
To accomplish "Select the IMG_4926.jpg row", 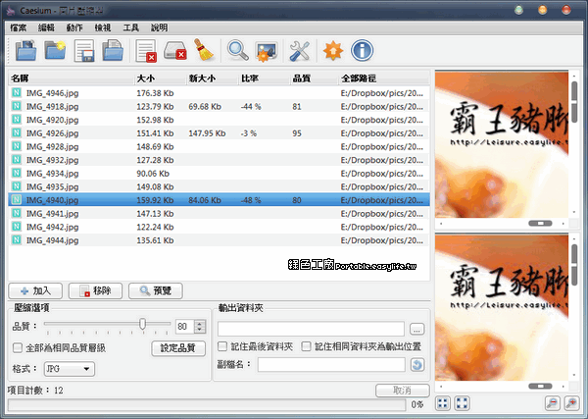I will point(219,133).
